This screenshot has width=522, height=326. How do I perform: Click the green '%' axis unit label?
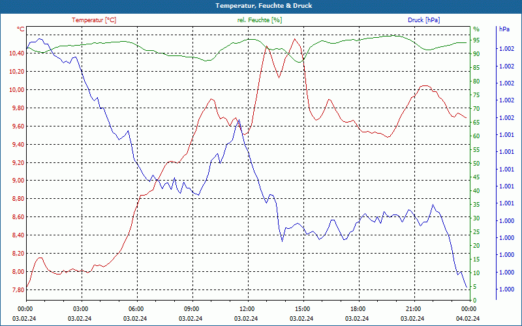pyautogui.click(x=476, y=29)
